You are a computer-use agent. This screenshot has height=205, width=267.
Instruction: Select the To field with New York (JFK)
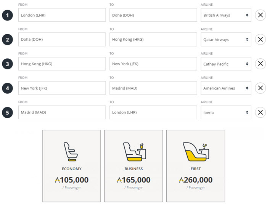[153, 64]
